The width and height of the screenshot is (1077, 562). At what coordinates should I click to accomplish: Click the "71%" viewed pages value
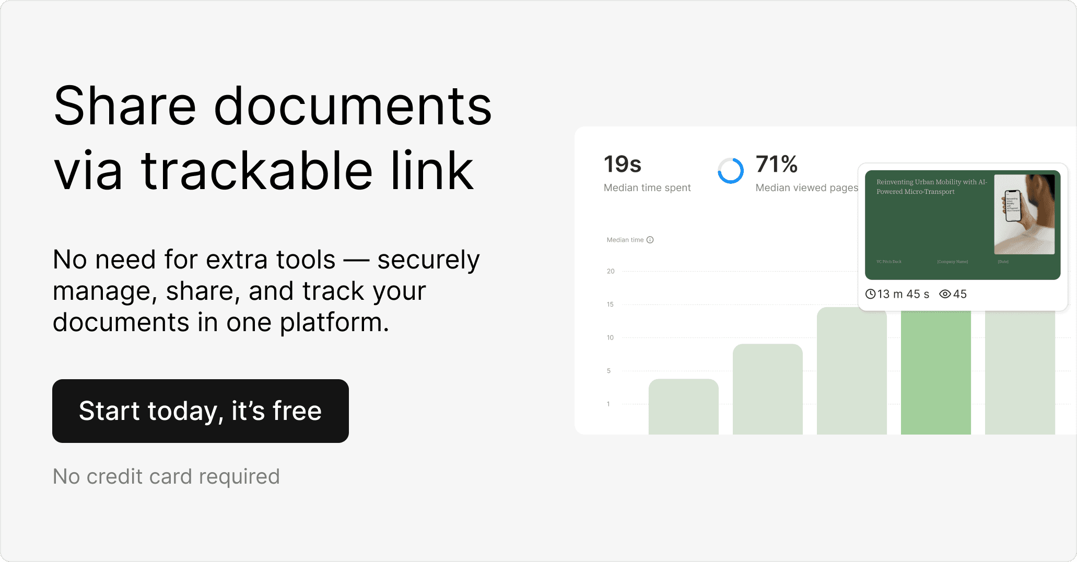click(777, 165)
